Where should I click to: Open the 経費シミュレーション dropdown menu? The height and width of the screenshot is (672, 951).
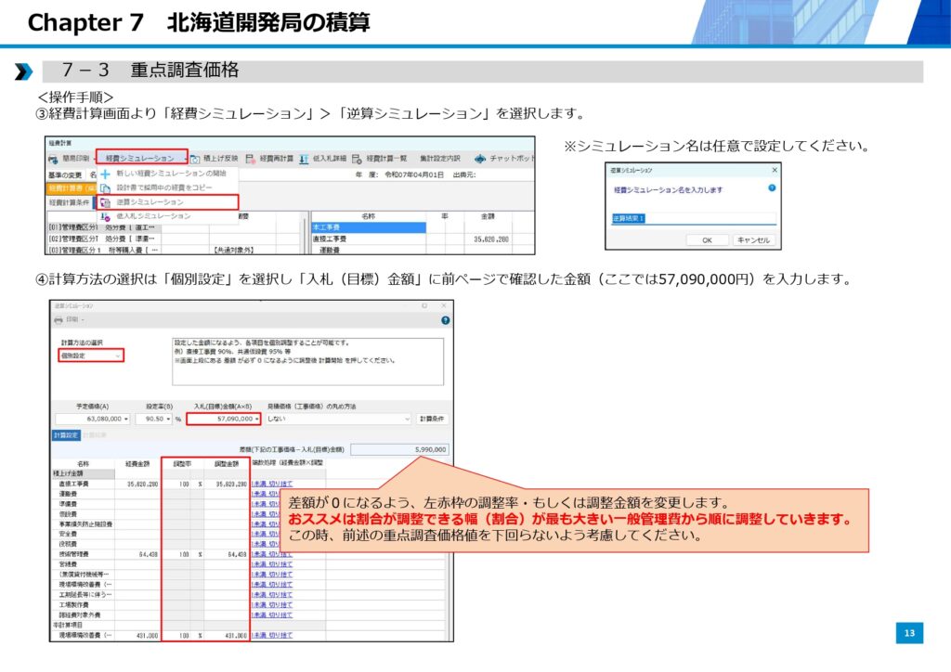[x=141, y=159]
